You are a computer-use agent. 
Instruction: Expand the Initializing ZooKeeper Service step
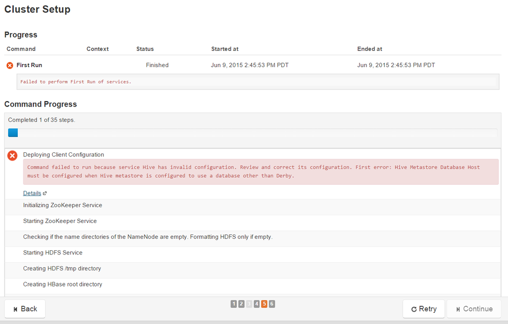point(63,205)
